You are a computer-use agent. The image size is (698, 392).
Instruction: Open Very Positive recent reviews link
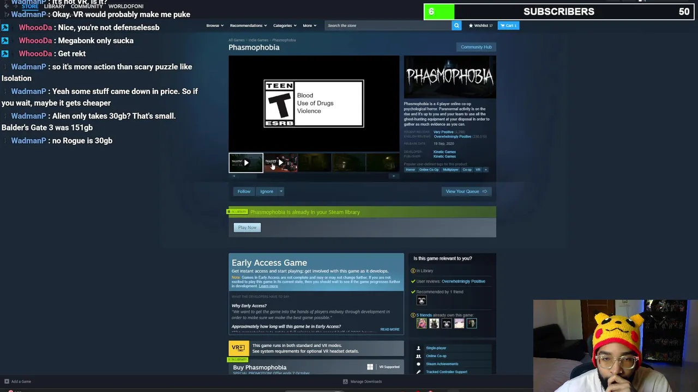pos(443,132)
